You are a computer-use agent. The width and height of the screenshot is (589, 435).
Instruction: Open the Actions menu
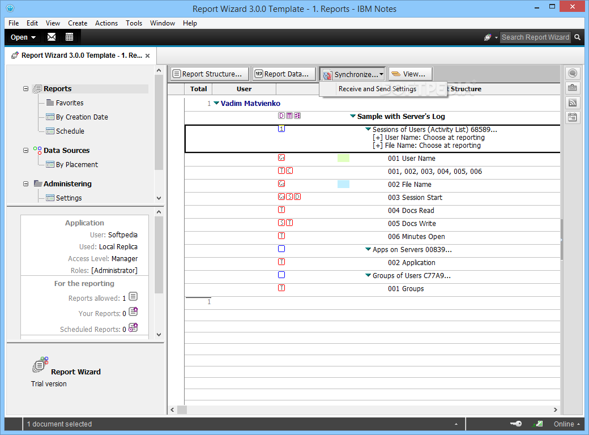[106, 23]
